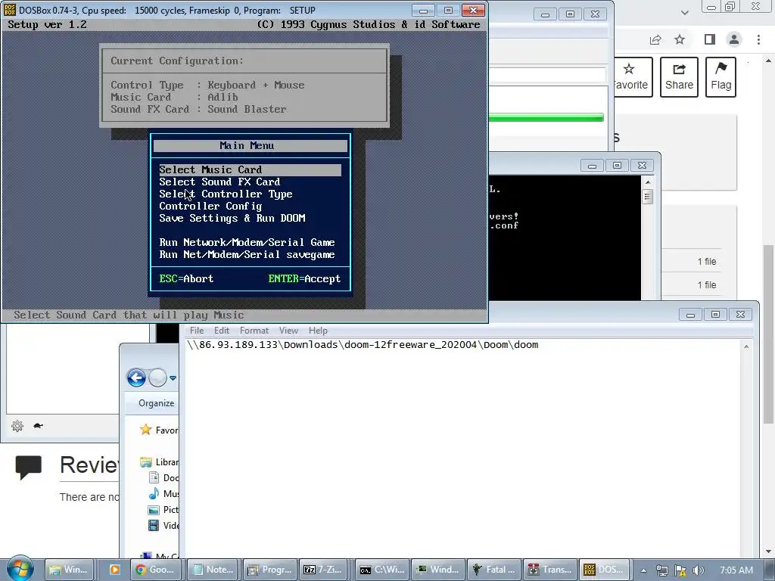Choose "Select Controller Type" menu entry
This screenshot has width=775, height=581.
point(226,194)
